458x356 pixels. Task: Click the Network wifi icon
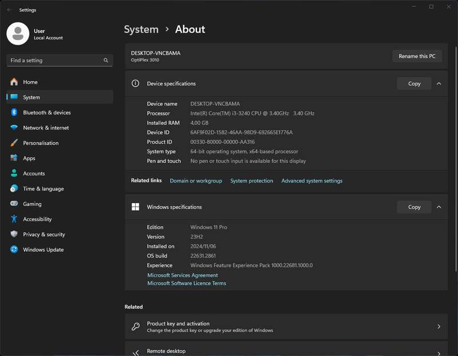click(x=14, y=127)
